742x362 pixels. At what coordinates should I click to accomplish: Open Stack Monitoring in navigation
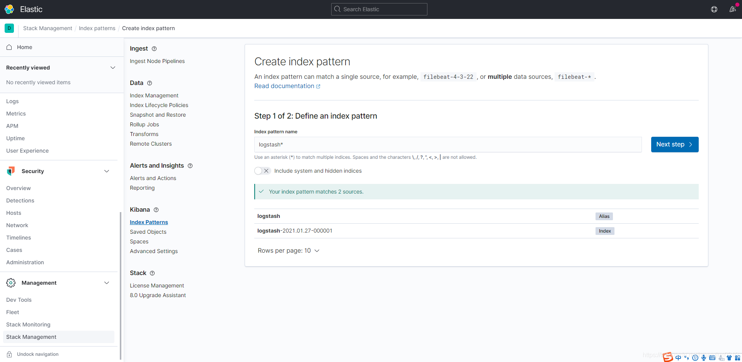pyautogui.click(x=28, y=325)
